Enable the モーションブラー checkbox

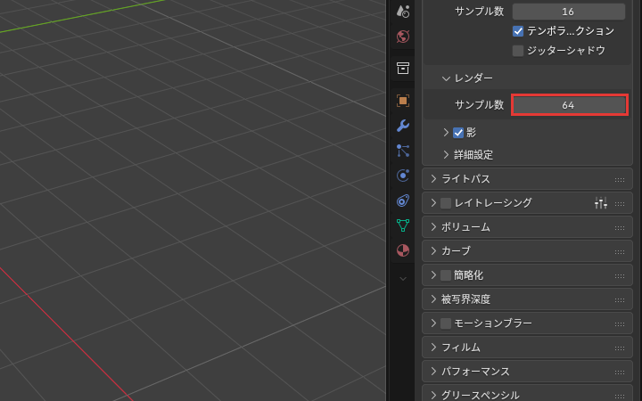click(x=446, y=323)
